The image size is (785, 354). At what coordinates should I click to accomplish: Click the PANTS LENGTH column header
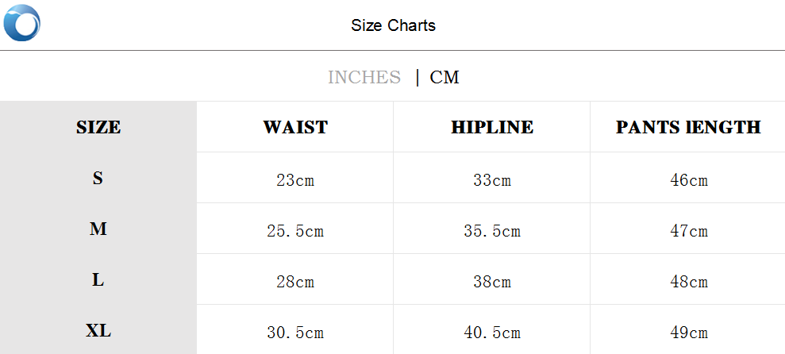coord(688,127)
